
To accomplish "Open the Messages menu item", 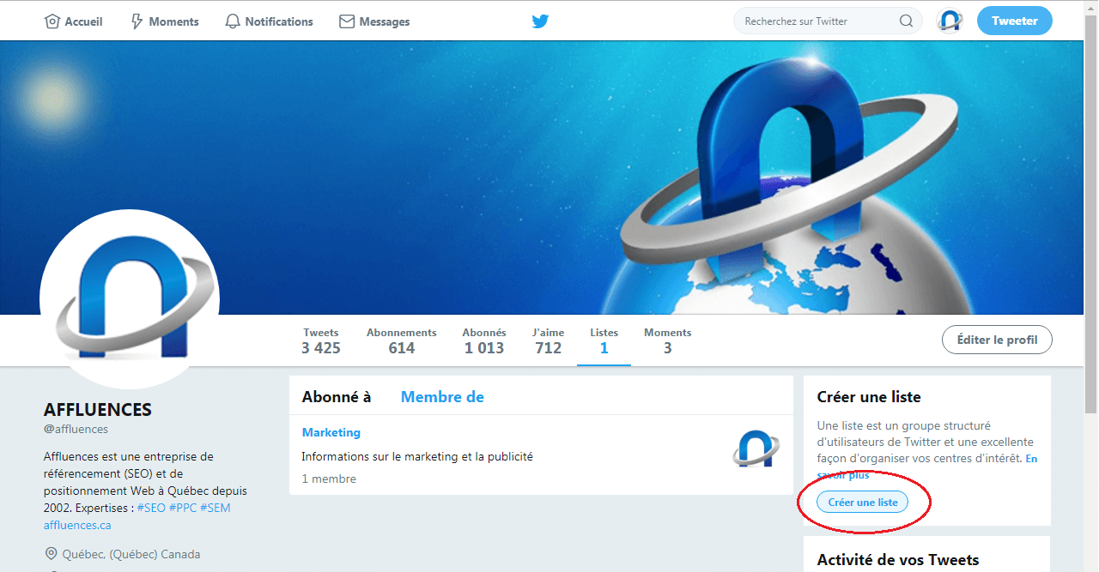I will [x=374, y=21].
